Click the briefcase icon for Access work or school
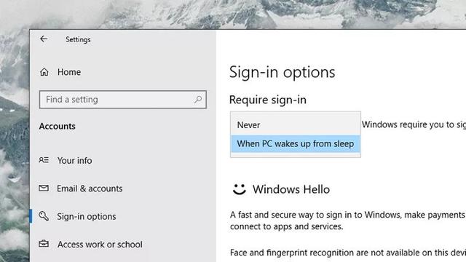The height and width of the screenshot is (262, 466). (44, 244)
